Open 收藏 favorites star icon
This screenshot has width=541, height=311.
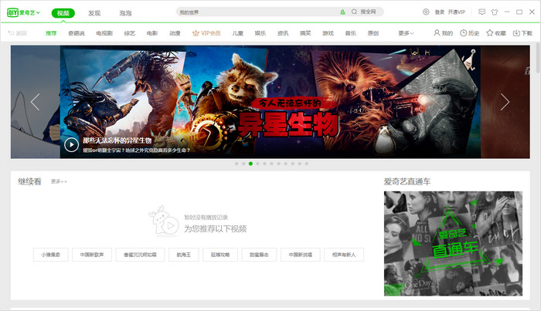pos(496,33)
